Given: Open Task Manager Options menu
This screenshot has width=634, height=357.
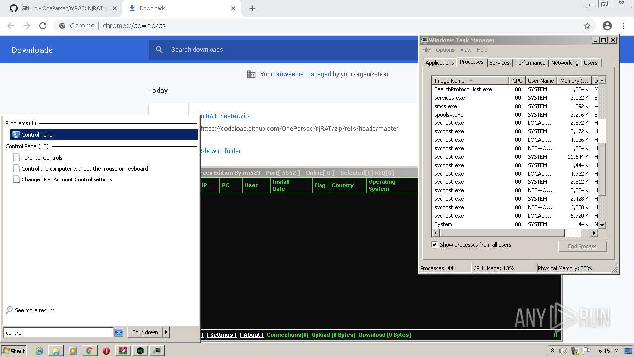Looking at the screenshot, I should pos(445,50).
